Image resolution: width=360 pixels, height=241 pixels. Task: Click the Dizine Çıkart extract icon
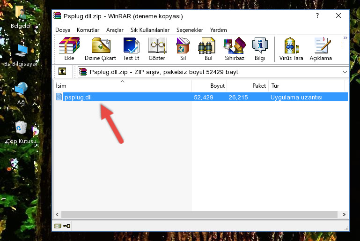(x=100, y=49)
